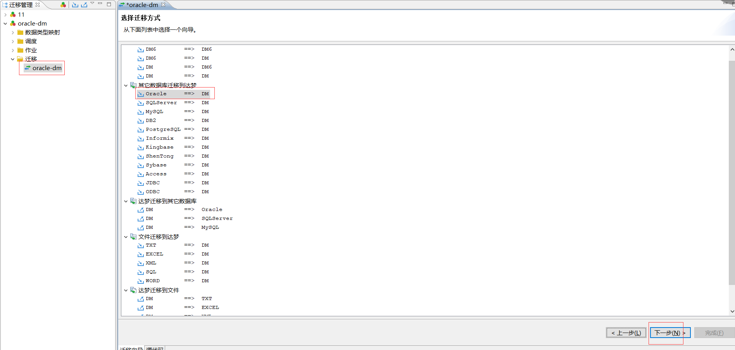Click the new project icon in 迁移管理 toolbar

tap(63, 5)
